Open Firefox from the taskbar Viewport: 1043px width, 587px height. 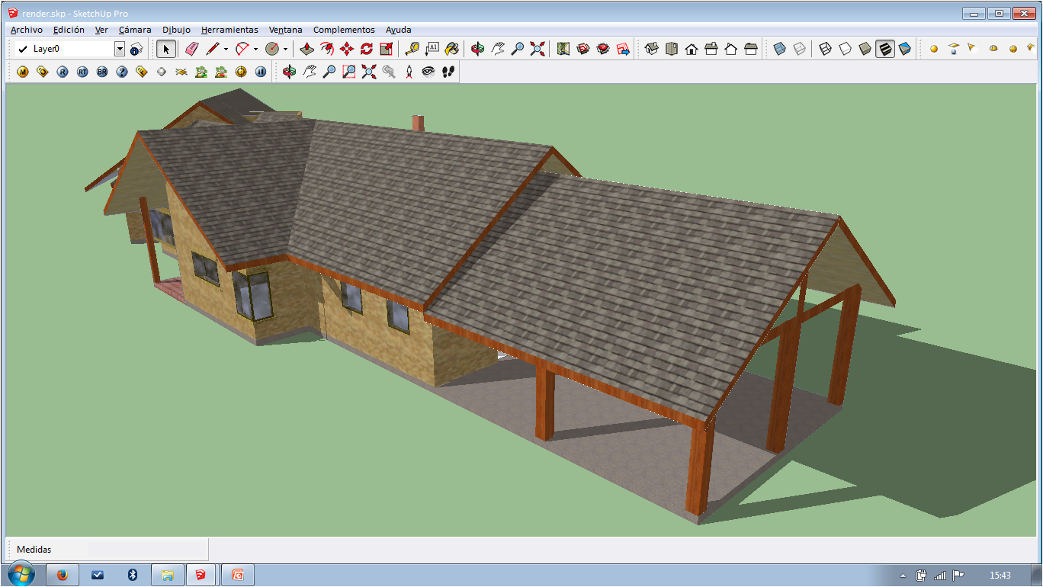click(63, 575)
